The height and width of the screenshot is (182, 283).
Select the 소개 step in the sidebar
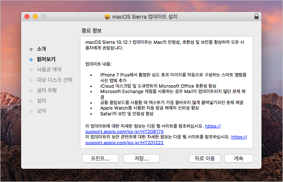[x=41, y=49]
